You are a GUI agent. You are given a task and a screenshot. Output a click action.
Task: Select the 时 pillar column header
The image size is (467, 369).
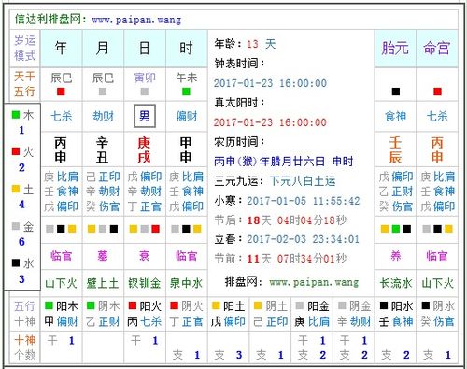point(186,49)
